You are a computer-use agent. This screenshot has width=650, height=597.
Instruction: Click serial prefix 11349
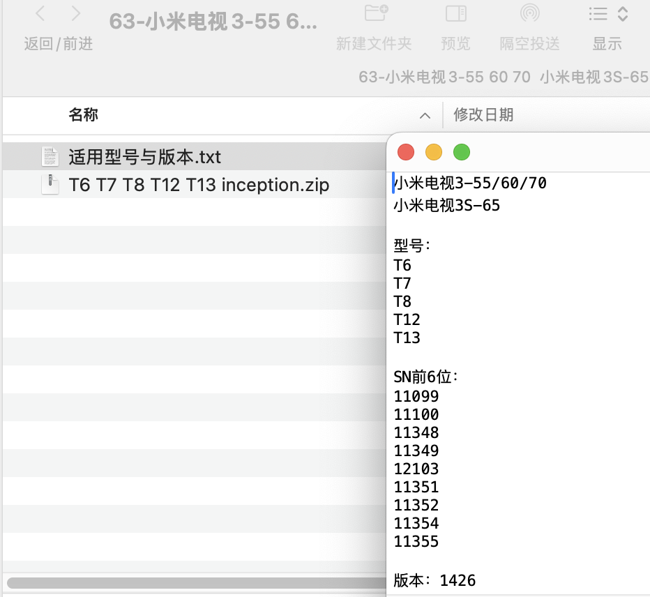[x=416, y=451]
